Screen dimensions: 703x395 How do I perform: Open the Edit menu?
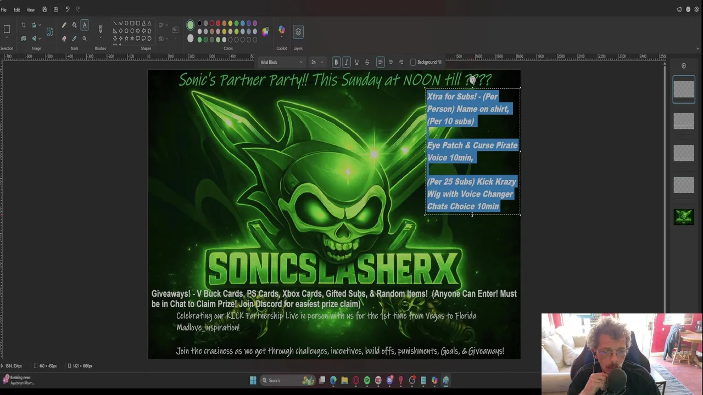coord(17,10)
